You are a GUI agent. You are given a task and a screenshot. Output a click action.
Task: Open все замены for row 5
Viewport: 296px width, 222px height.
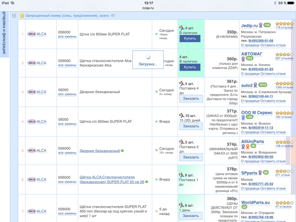coord(67,153)
